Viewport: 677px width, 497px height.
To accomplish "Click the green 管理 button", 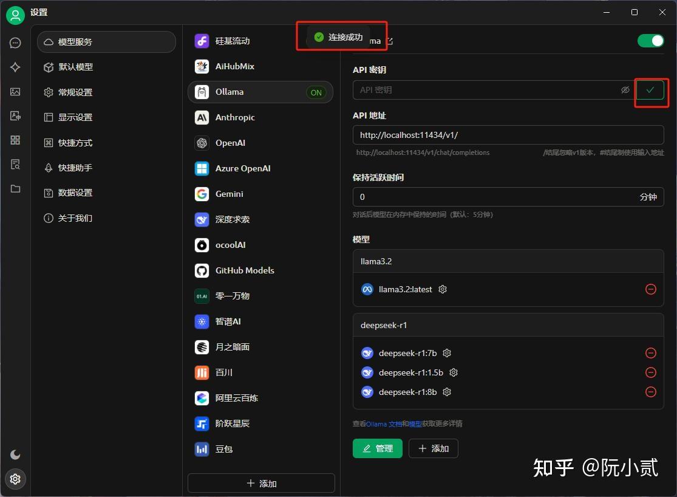I will 377,448.
